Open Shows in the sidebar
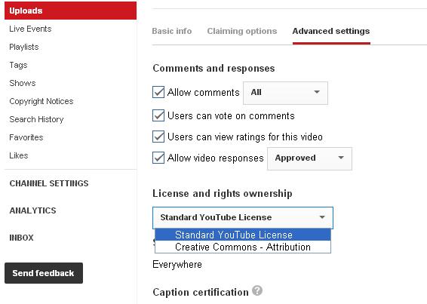427x304 pixels. click(x=23, y=83)
